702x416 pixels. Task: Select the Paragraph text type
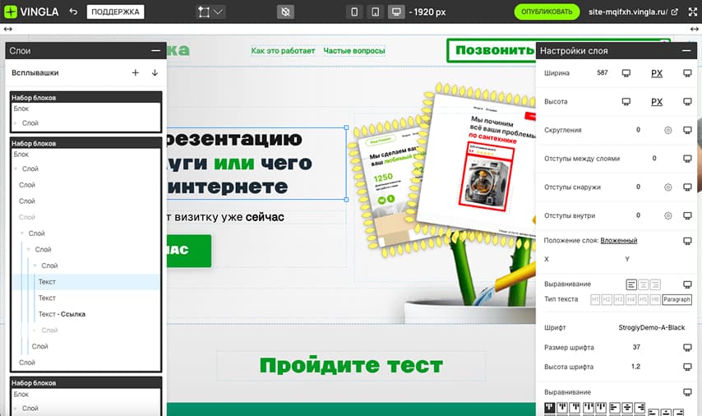677,299
